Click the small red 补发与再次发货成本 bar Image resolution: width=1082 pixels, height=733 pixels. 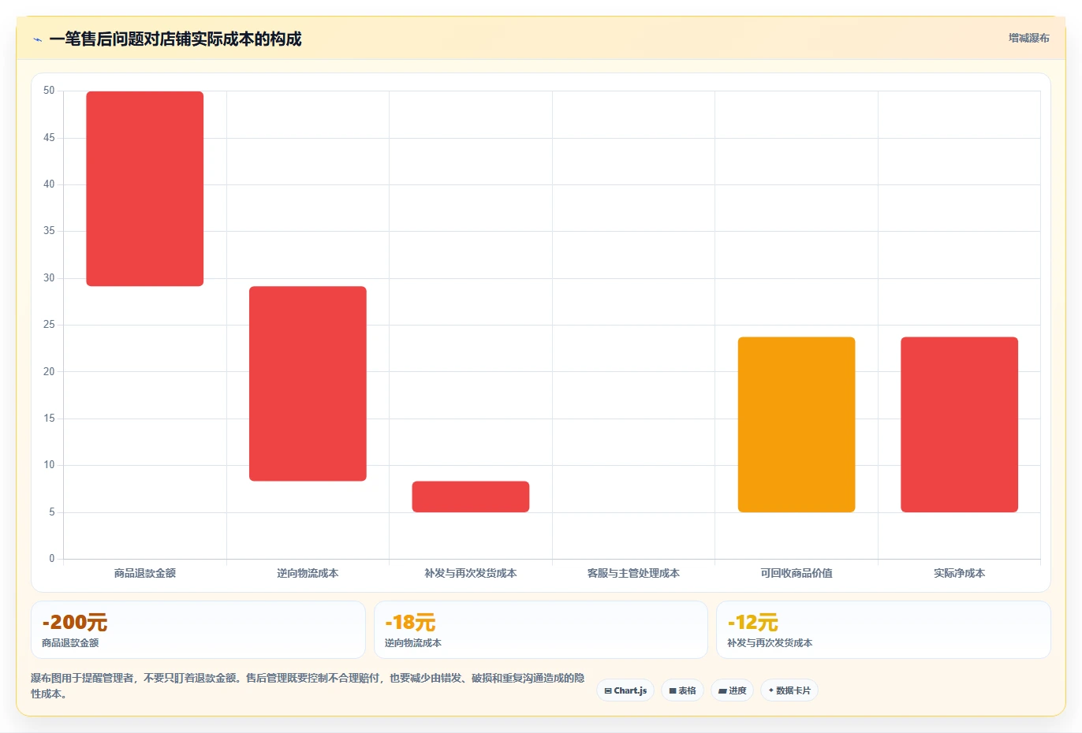coord(471,497)
